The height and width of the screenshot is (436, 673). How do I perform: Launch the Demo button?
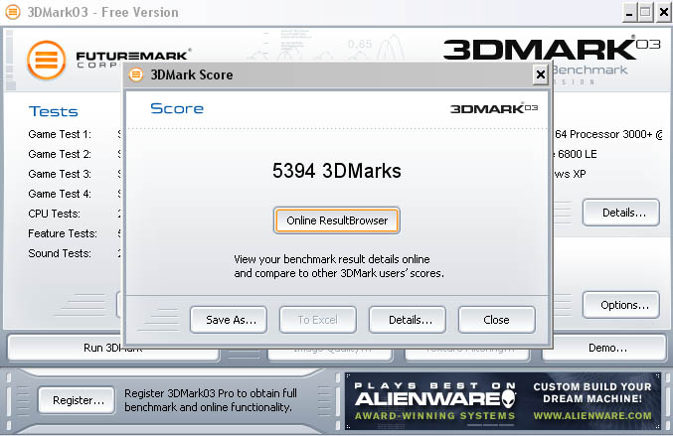click(604, 348)
